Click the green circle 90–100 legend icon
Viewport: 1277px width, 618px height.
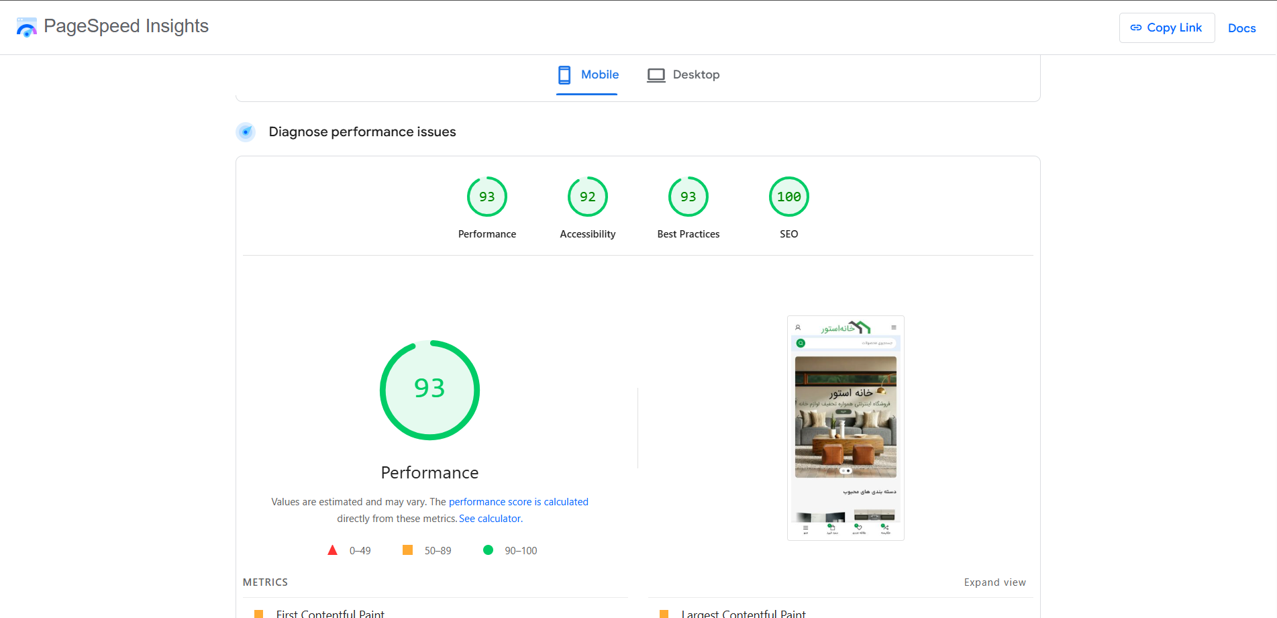click(488, 550)
